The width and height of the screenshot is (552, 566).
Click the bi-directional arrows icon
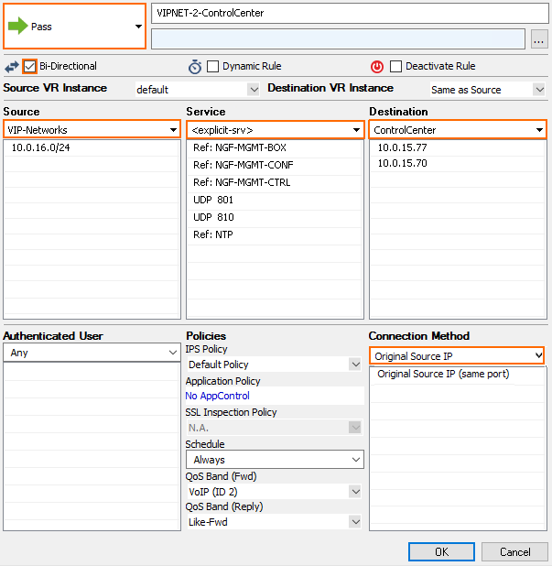pyautogui.click(x=12, y=67)
